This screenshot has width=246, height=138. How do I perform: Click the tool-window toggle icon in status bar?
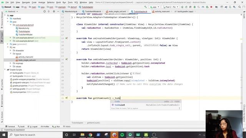[2, 130]
